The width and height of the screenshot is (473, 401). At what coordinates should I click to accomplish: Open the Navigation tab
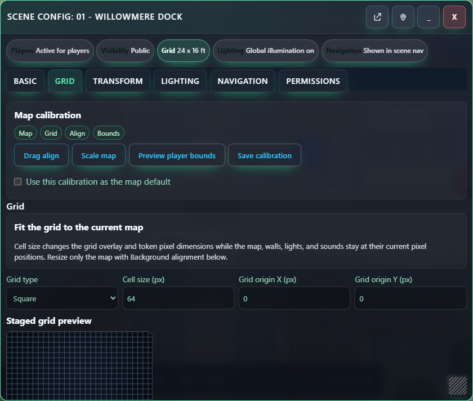point(243,81)
